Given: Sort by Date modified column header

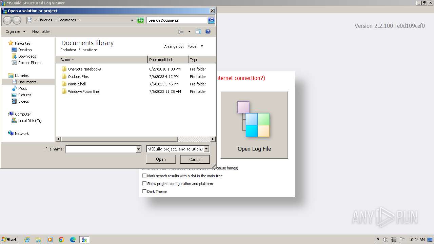Looking at the screenshot, I should [x=168, y=60].
